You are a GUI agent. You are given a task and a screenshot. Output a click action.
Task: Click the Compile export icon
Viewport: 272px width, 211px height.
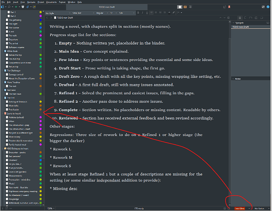224,7
